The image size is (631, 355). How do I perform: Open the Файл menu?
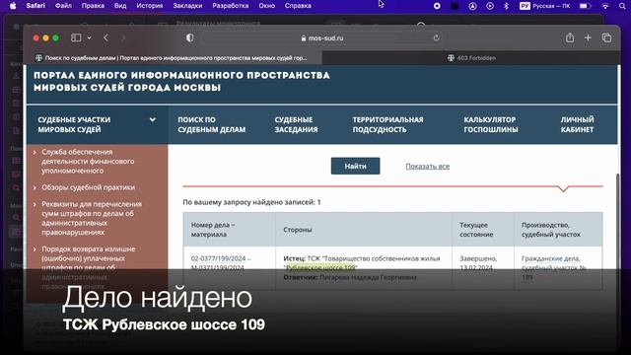(x=63, y=6)
